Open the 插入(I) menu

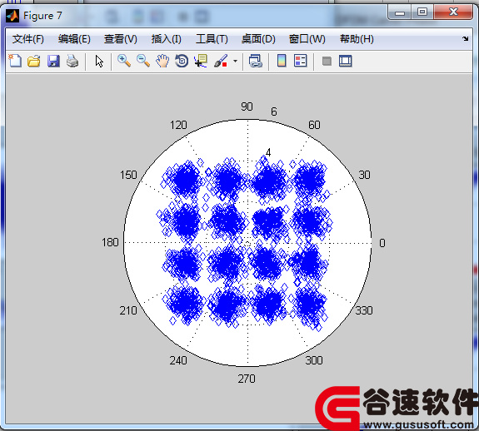click(167, 39)
